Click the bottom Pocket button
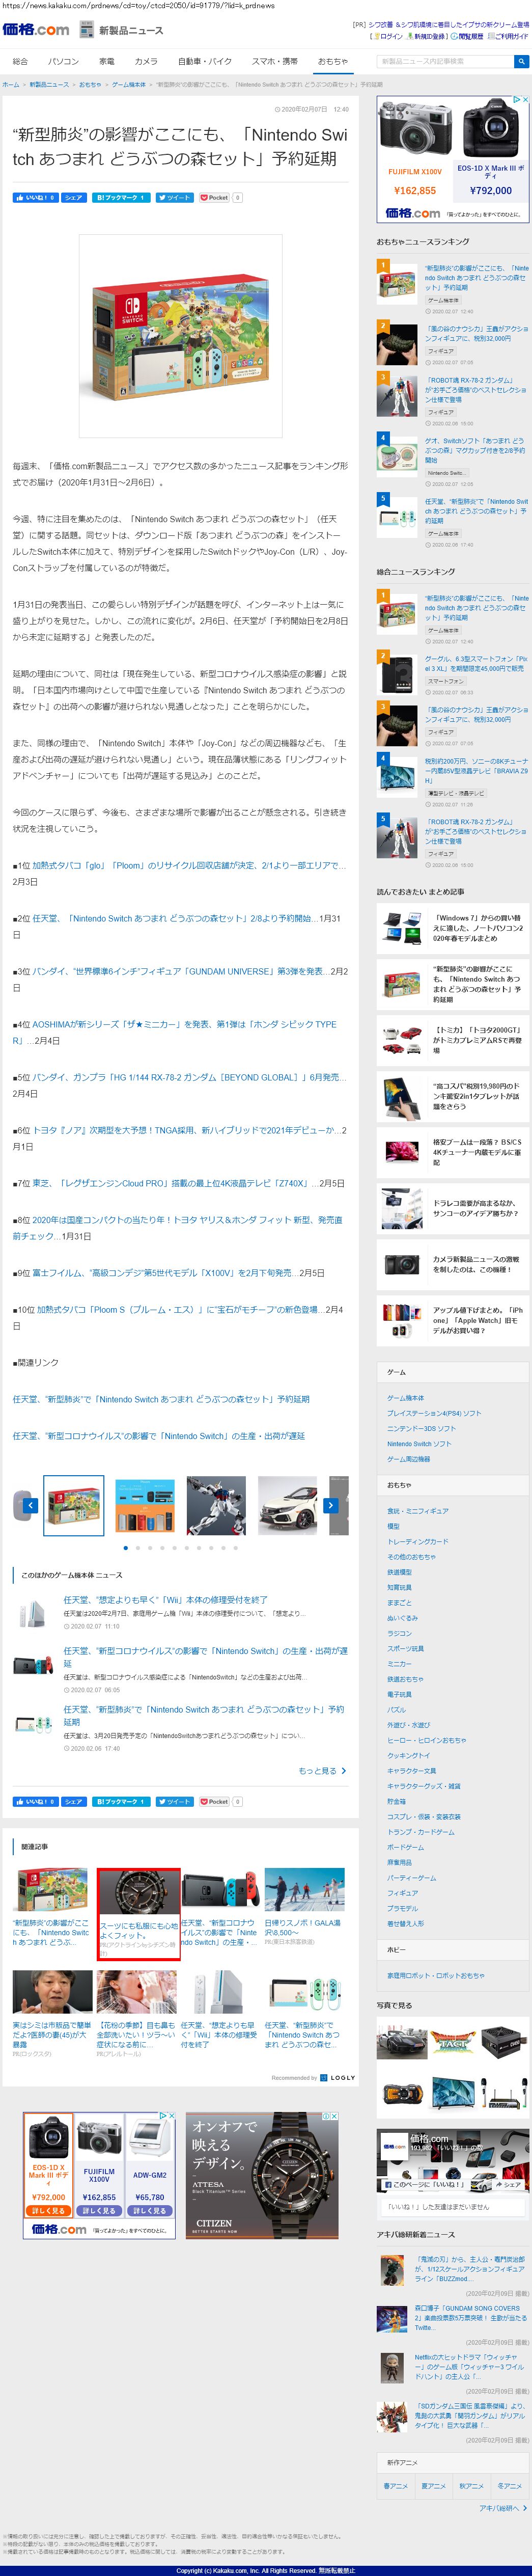Screen dimensions: 532x2576 215,1801
